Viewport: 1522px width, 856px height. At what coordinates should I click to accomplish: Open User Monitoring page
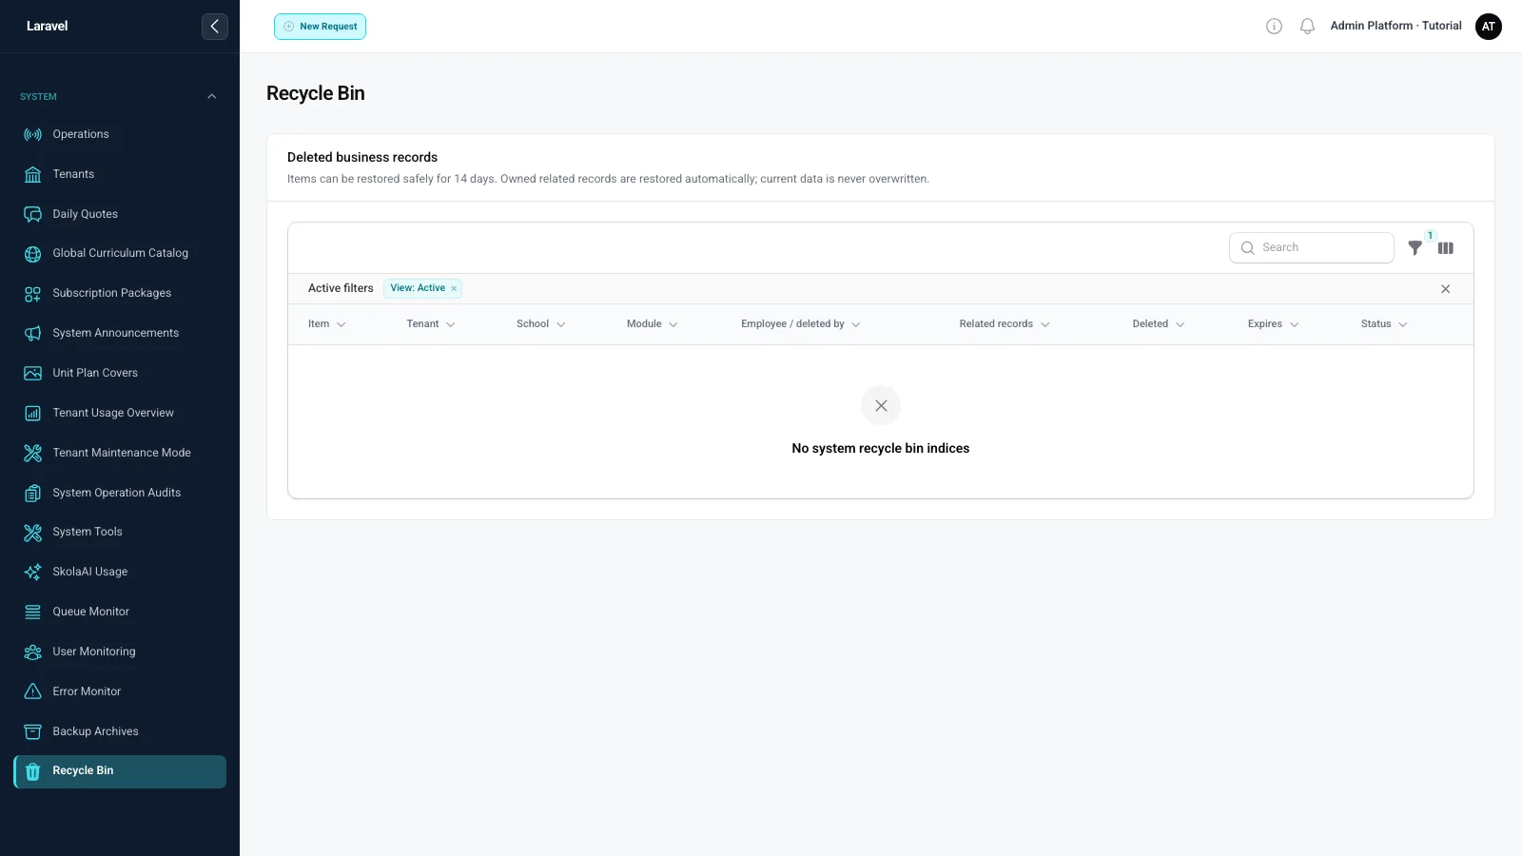120,652
